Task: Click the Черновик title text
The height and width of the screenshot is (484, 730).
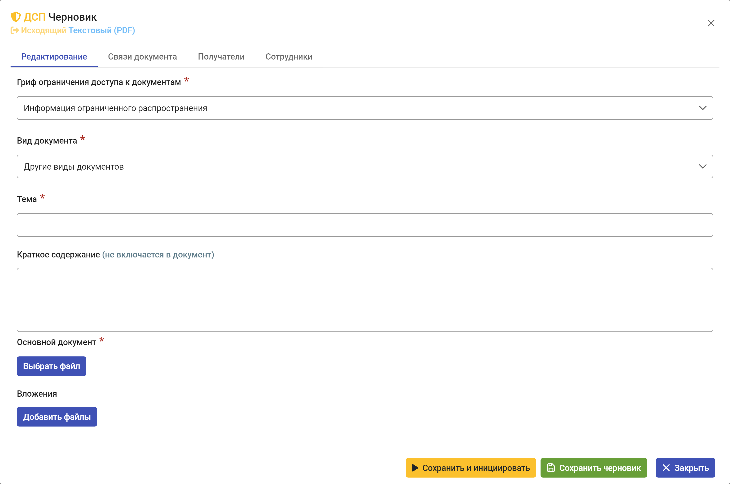Action: pos(72,17)
